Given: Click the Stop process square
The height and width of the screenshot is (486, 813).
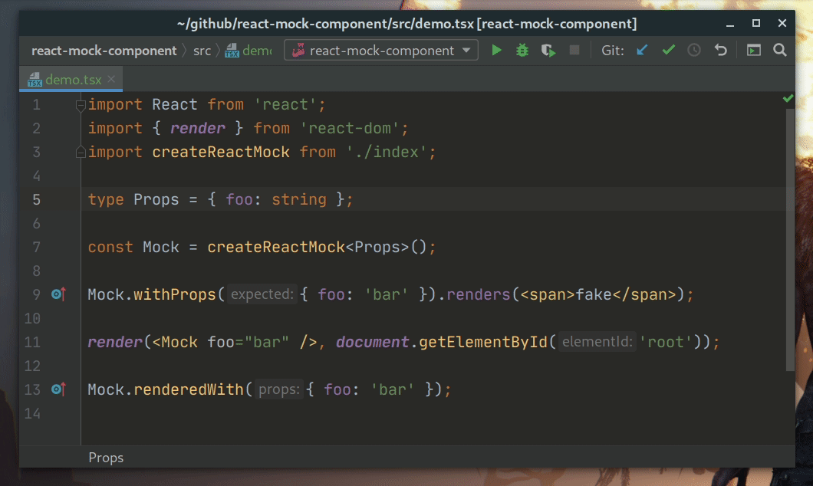Looking at the screenshot, I should (x=574, y=51).
